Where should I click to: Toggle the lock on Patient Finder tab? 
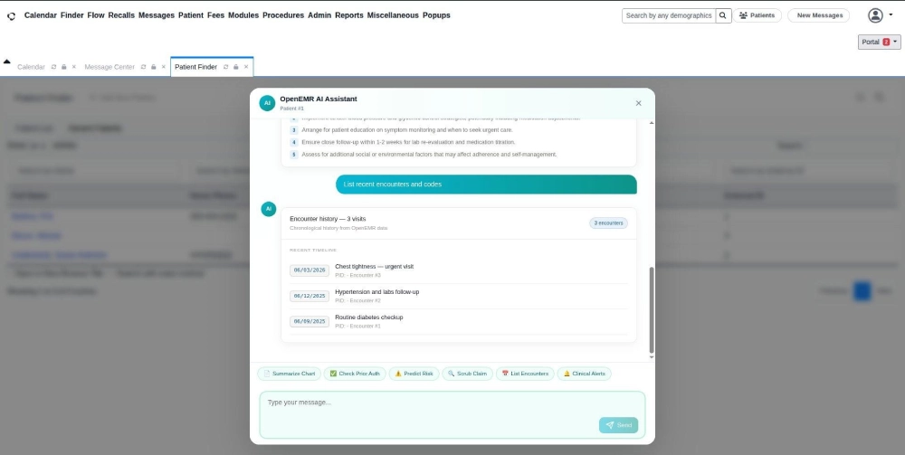coord(235,67)
